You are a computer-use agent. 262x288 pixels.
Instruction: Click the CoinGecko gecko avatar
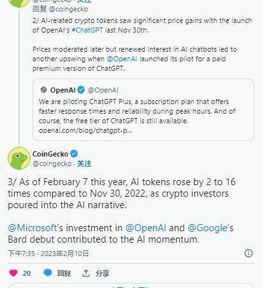[x=19, y=158]
